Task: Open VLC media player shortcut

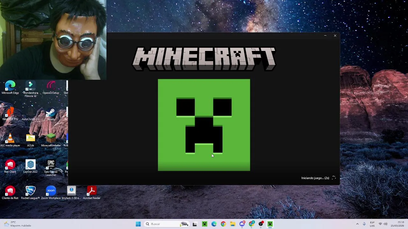Action: pos(10,140)
